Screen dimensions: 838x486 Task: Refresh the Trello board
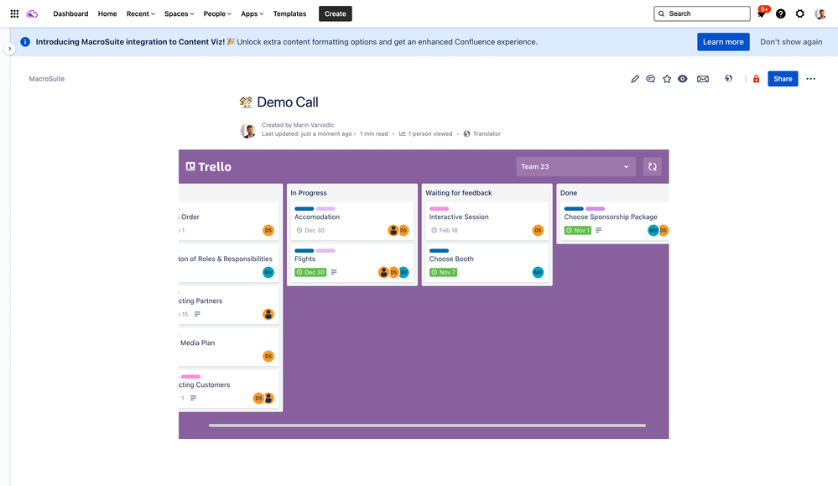653,167
